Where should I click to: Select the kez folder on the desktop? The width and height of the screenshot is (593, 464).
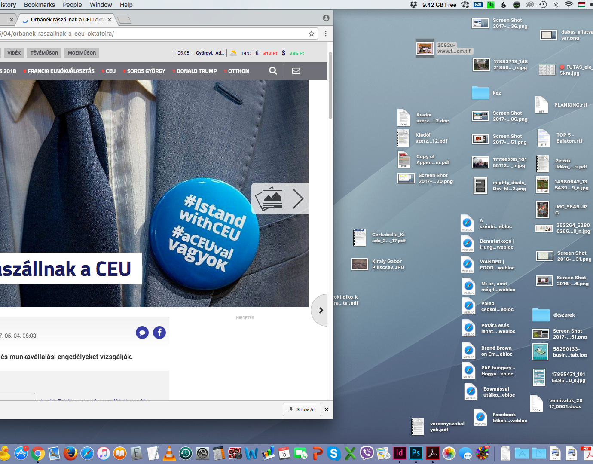[480, 92]
